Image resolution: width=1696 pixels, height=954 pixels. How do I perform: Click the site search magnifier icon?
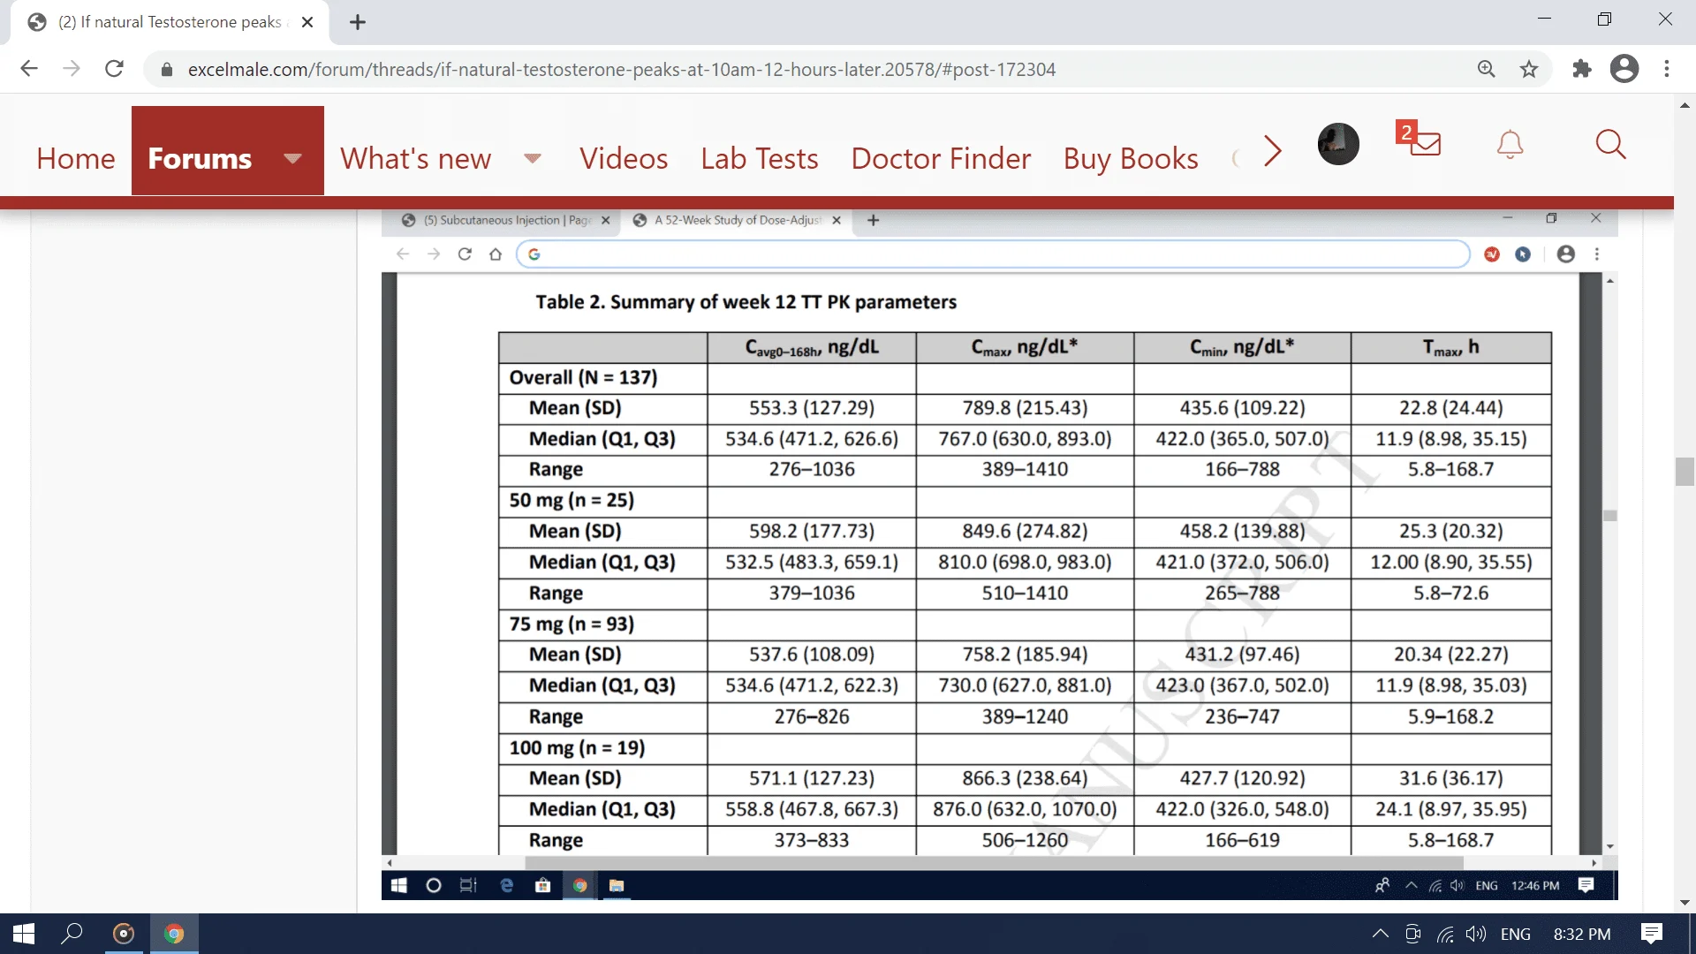click(x=1610, y=144)
